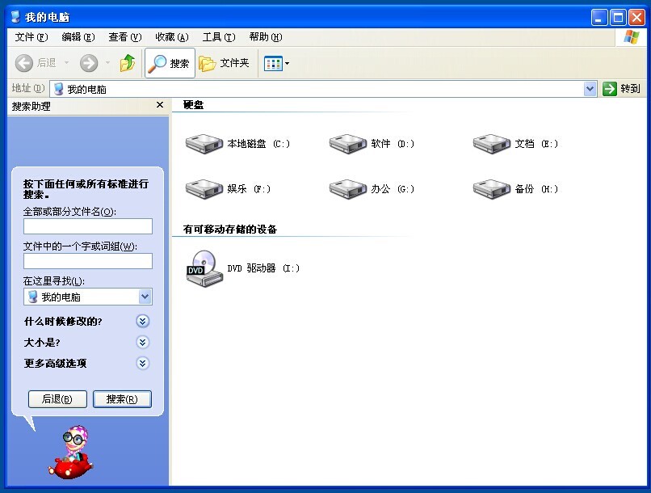Image resolution: width=651 pixels, height=493 pixels.
Task: Click the 本地磁盘 (C:) label
Action: click(x=258, y=144)
